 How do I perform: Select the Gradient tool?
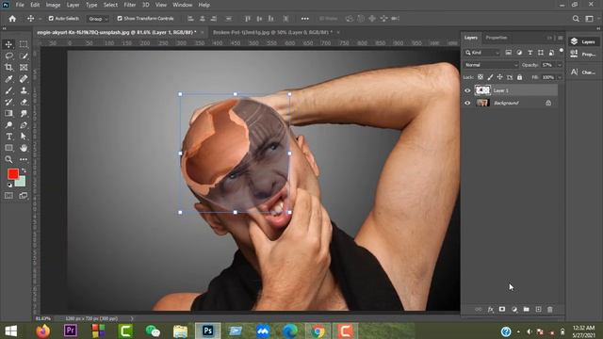8,113
